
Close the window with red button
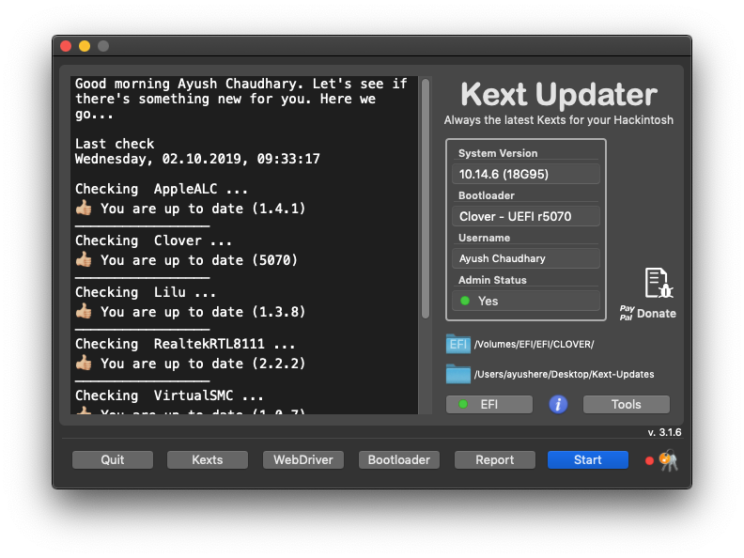click(66, 46)
